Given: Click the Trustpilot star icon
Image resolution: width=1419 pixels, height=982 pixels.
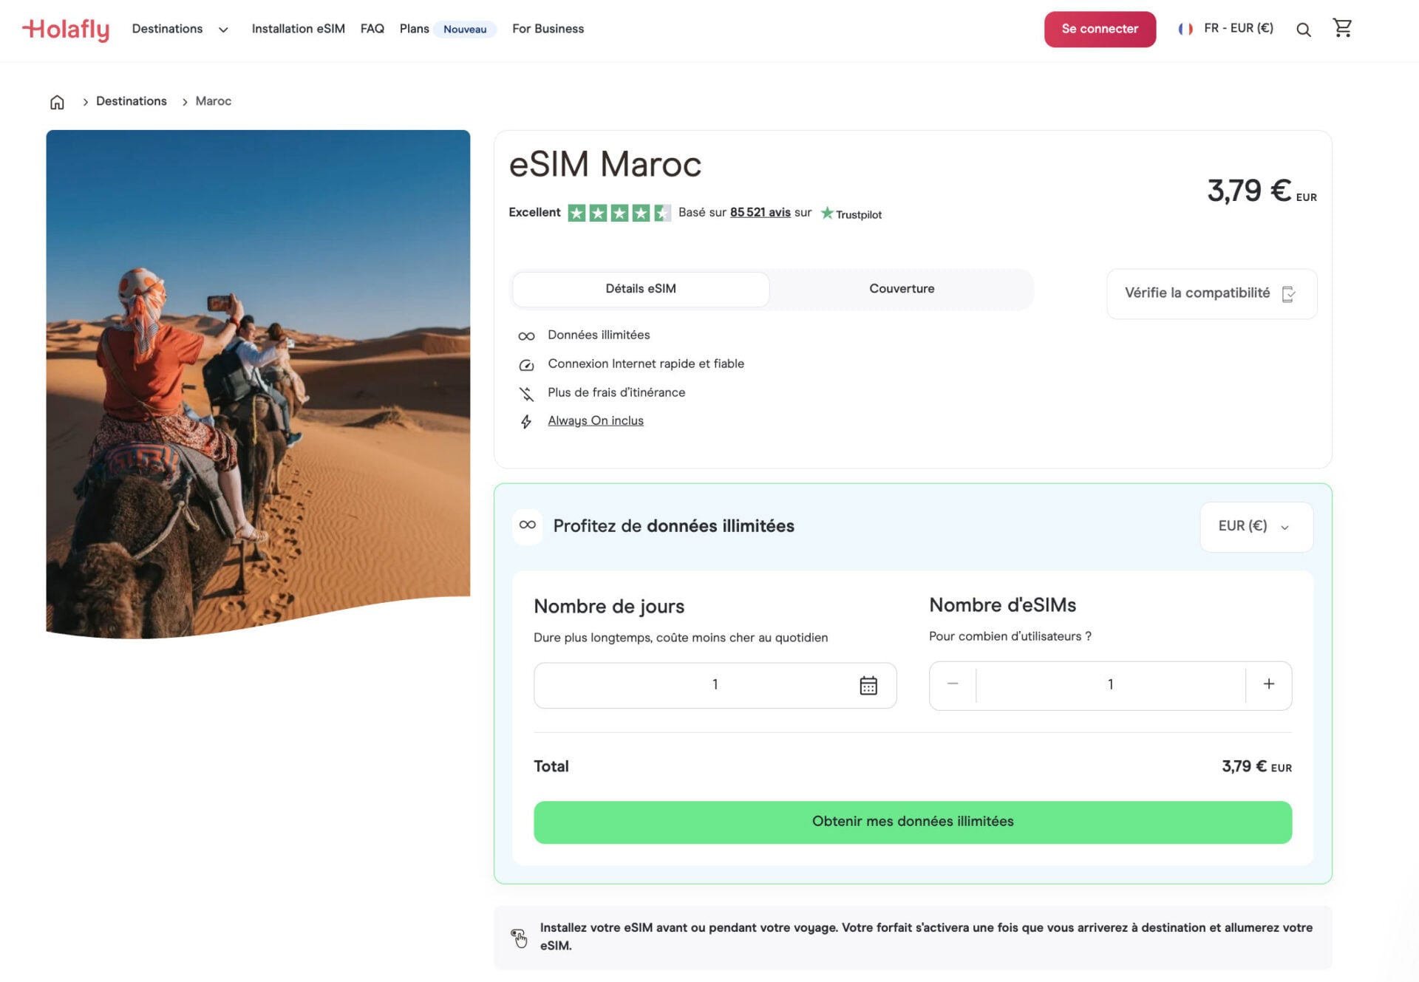Looking at the screenshot, I should 828,213.
